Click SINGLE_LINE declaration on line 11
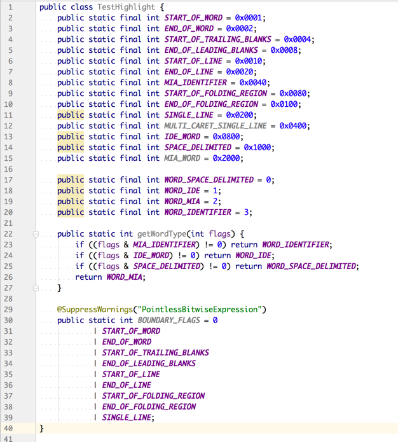The image size is (398, 442). click(x=189, y=115)
